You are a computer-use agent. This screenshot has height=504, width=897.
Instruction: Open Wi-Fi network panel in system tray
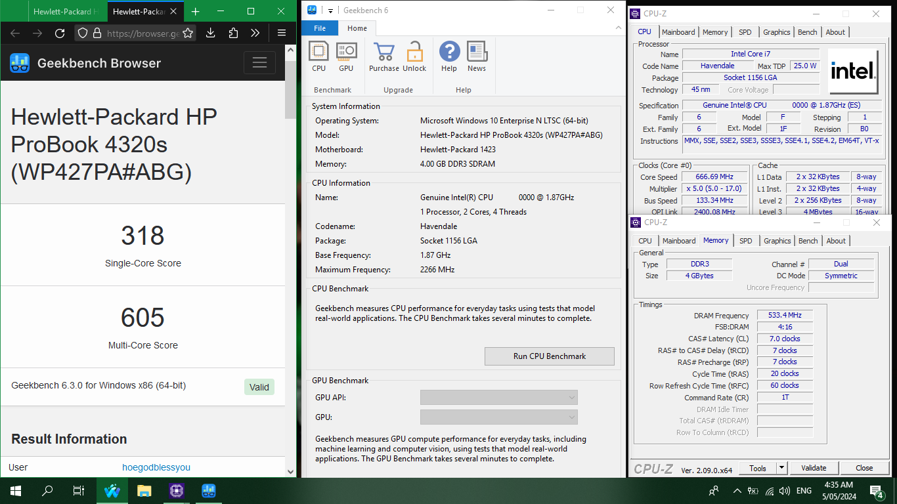click(x=769, y=490)
